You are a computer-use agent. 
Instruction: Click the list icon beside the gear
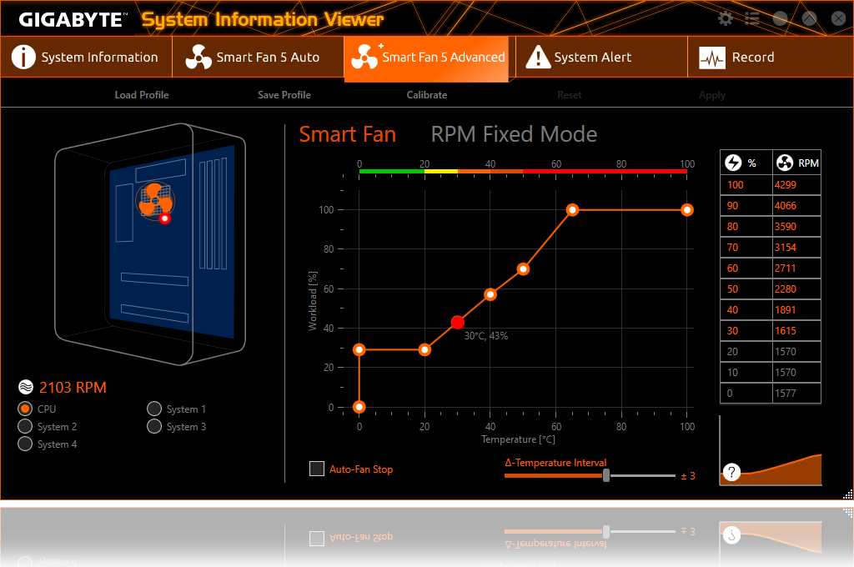[752, 18]
